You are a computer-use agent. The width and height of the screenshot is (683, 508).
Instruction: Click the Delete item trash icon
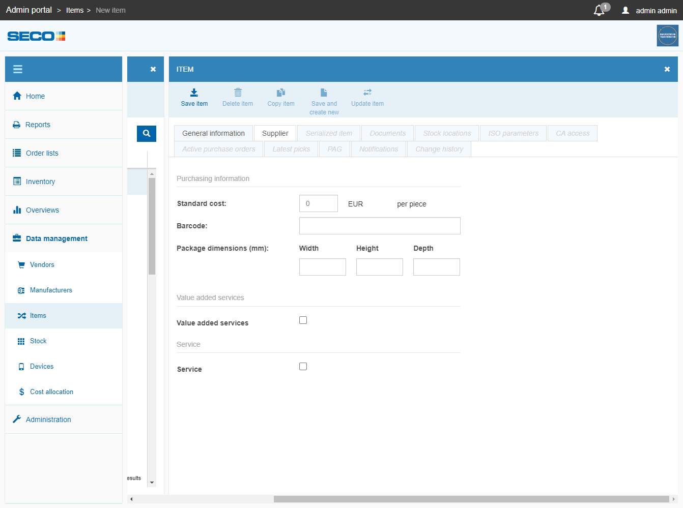[238, 93]
